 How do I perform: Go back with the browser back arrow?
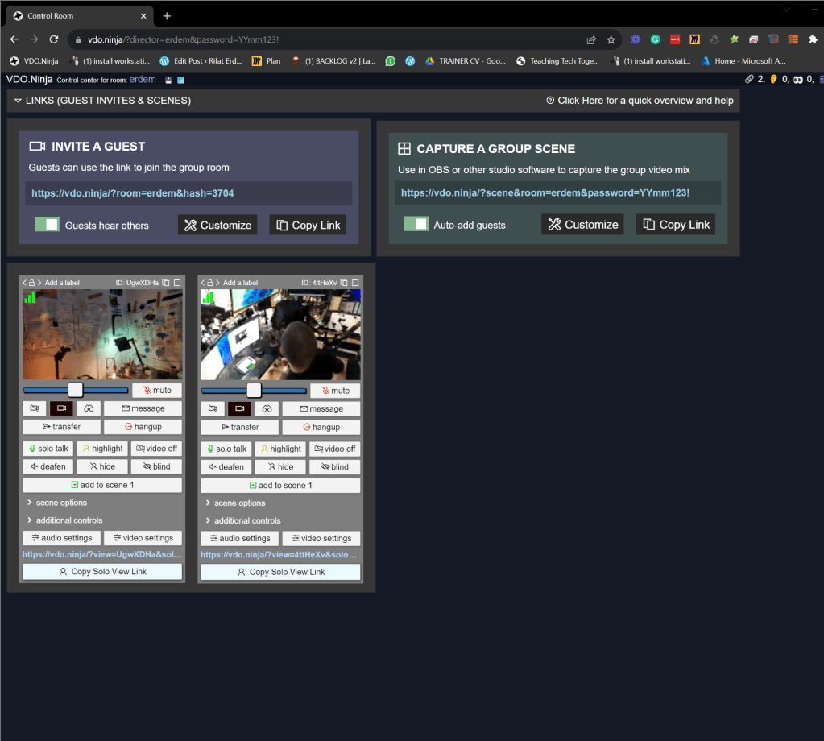14,39
